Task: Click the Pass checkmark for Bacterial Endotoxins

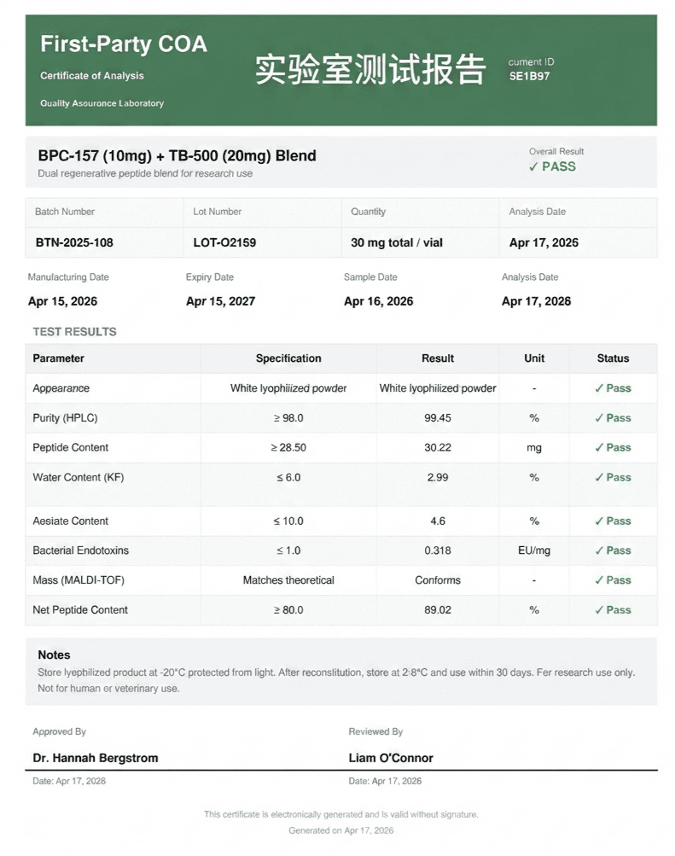Action: click(x=598, y=550)
